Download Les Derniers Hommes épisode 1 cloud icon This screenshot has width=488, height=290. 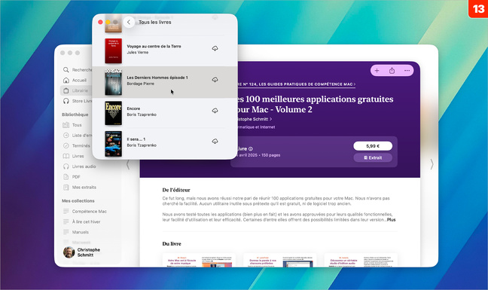[x=215, y=80]
